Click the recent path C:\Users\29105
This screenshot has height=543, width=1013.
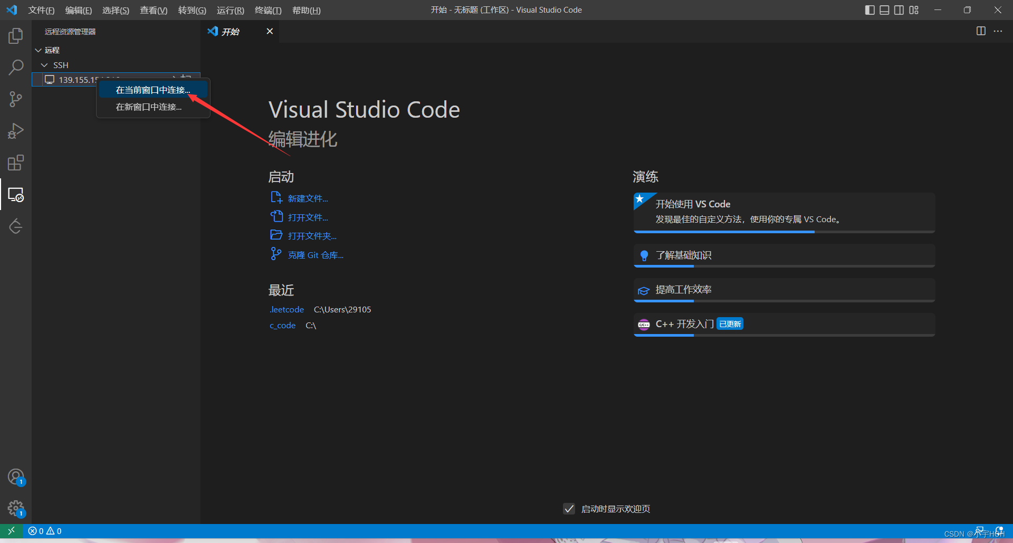pyautogui.click(x=342, y=309)
